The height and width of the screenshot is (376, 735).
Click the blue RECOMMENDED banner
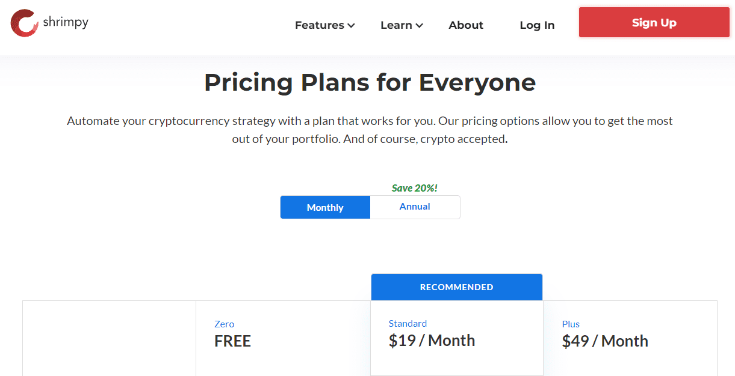pos(456,287)
